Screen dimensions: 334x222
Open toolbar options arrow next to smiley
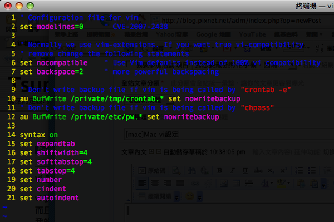(199, 196)
